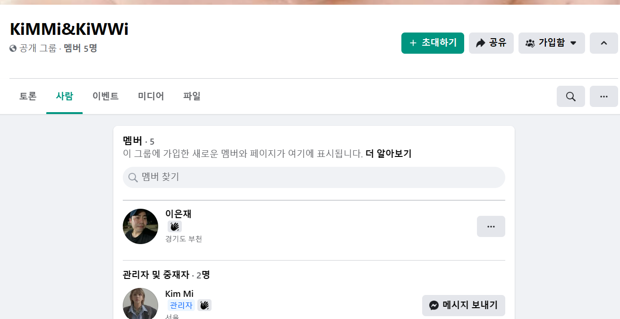Click the 초대하기 invite button
This screenshot has width=620, height=319.
(x=433, y=43)
